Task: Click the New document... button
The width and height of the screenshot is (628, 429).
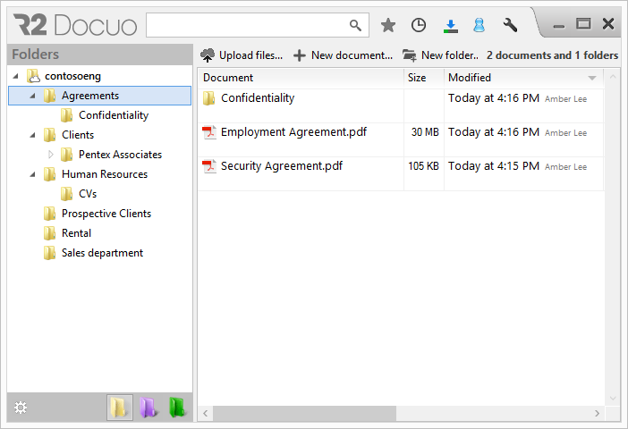Action: [343, 55]
